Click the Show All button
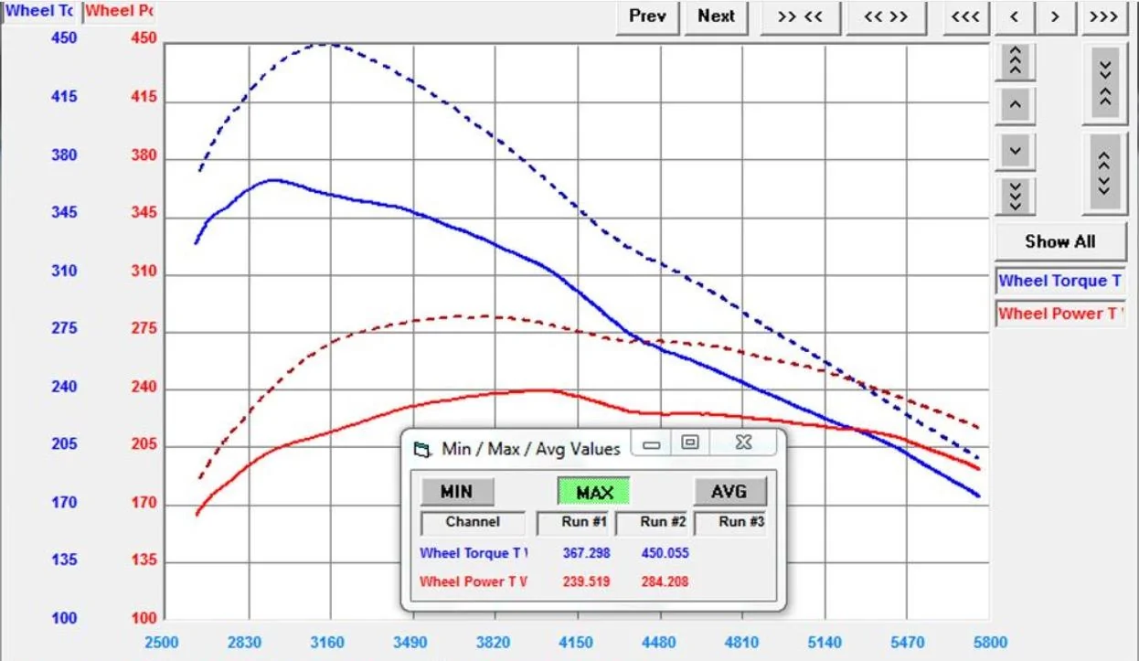Viewport: 1139px width, 661px height. point(1060,242)
